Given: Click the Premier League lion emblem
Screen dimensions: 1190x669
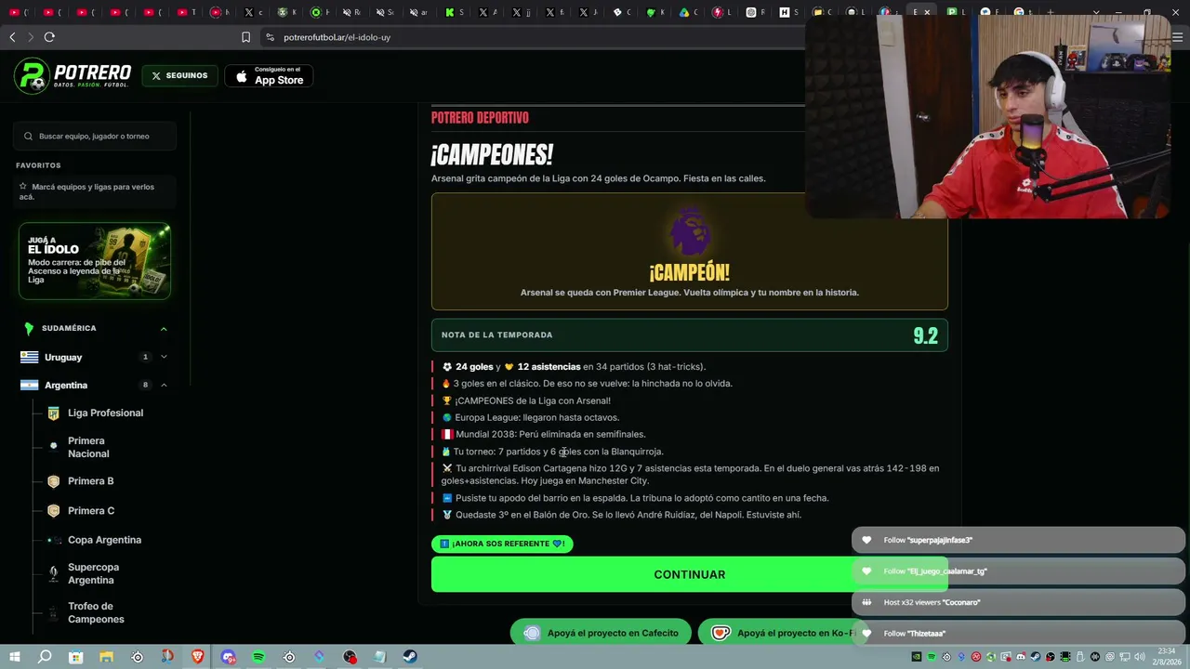Looking at the screenshot, I should click(690, 230).
